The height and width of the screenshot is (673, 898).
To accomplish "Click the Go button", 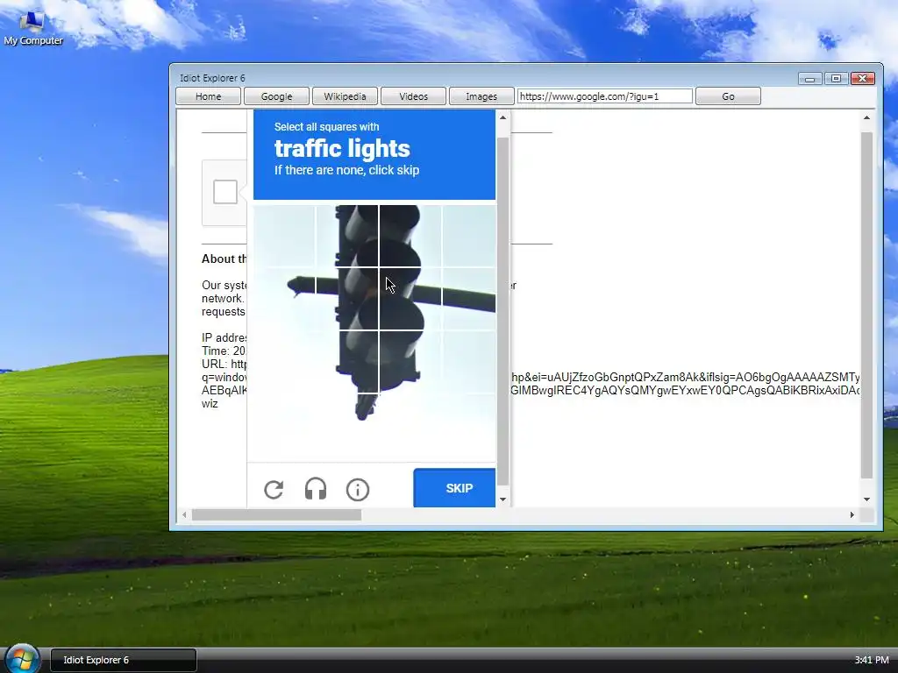I will coord(728,96).
